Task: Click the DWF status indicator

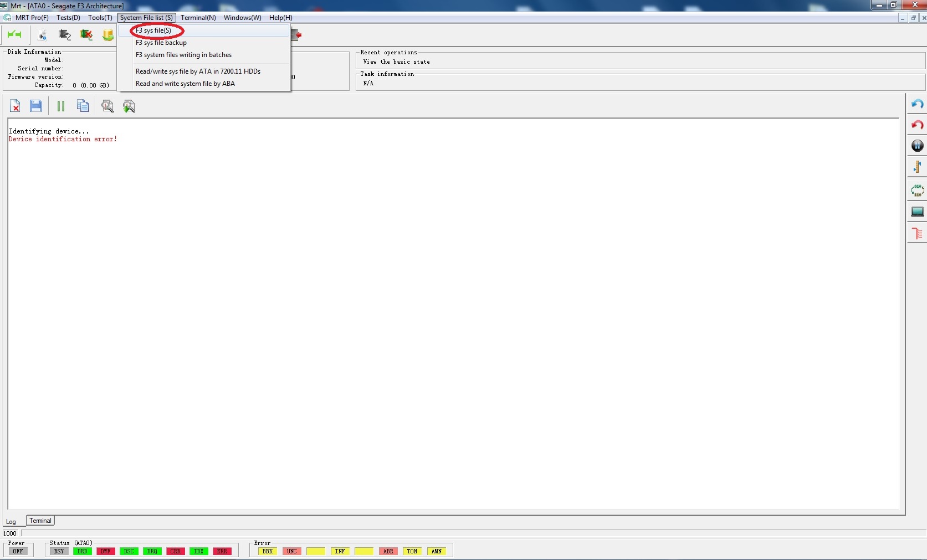Action: (x=106, y=551)
